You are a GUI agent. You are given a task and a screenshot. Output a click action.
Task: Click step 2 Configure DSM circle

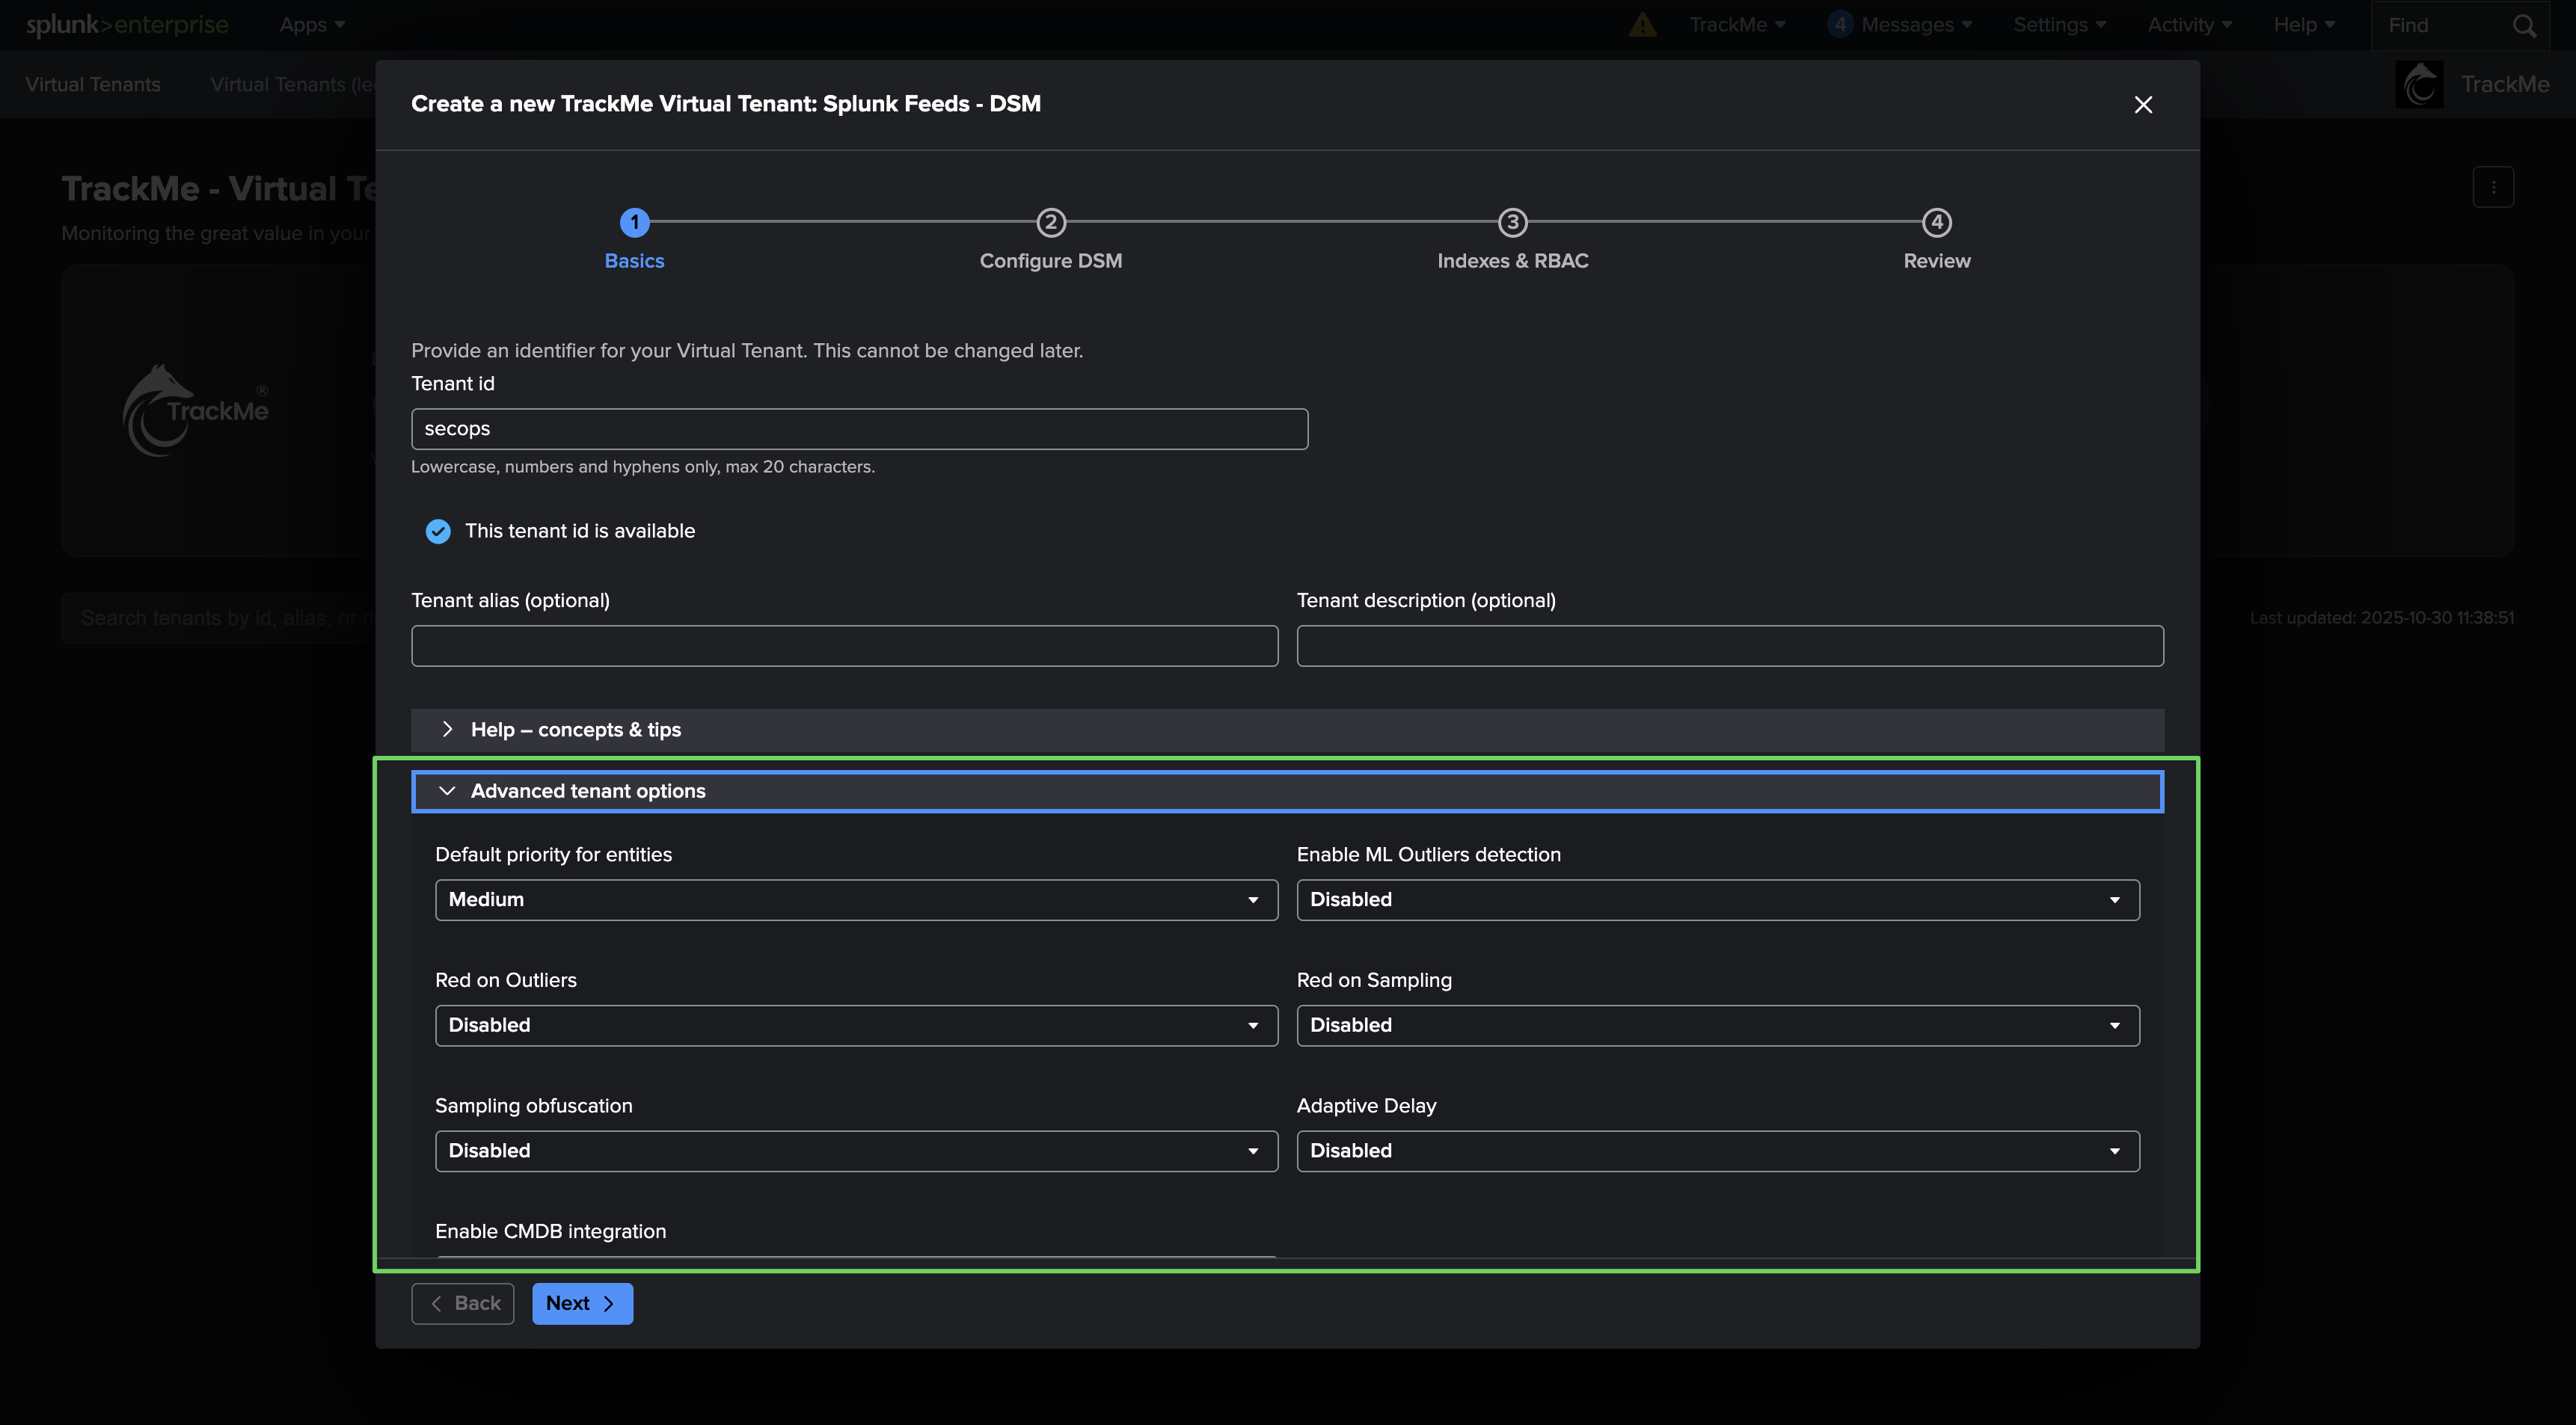[1050, 223]
